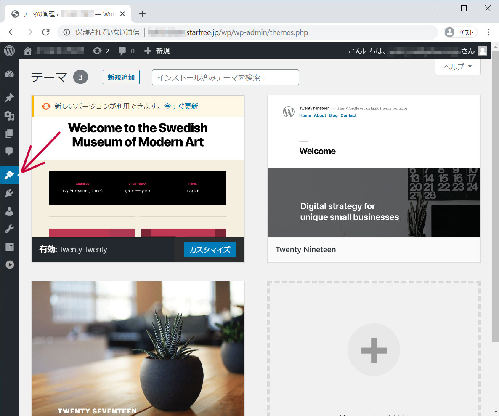Screen dimensions: 499x416
Task: Click the Twenty Nineteen theme name
Action: click(305, 249)
